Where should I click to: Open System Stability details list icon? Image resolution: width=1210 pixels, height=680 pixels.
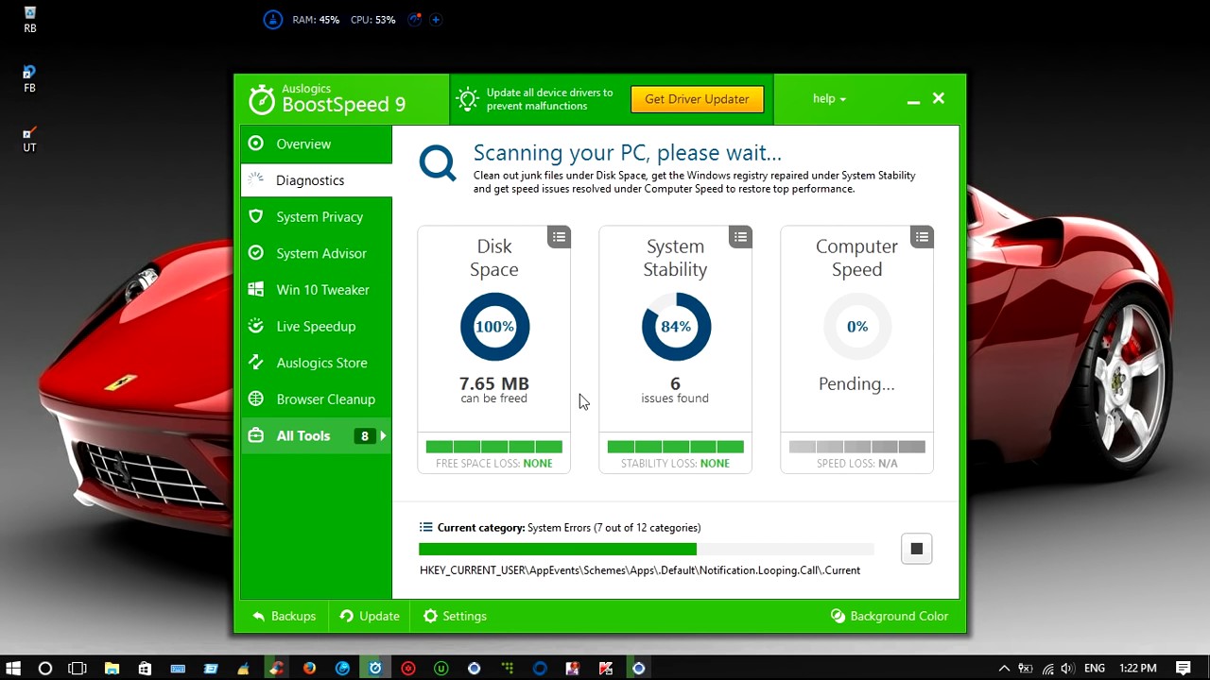click(740, 237)
